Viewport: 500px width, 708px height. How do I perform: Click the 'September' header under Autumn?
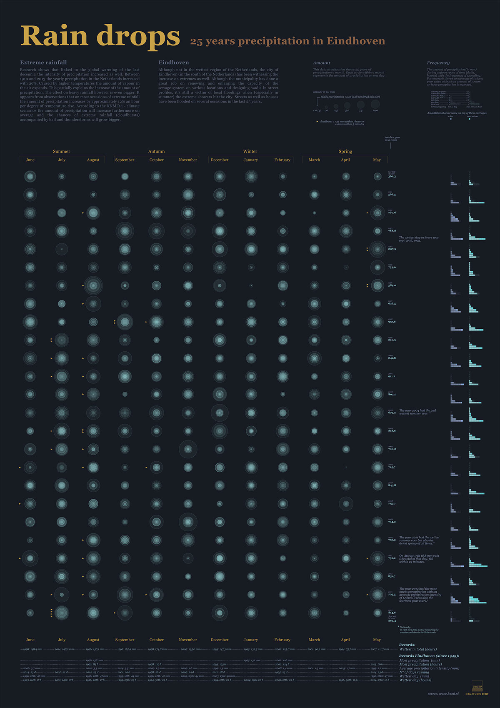125,160
